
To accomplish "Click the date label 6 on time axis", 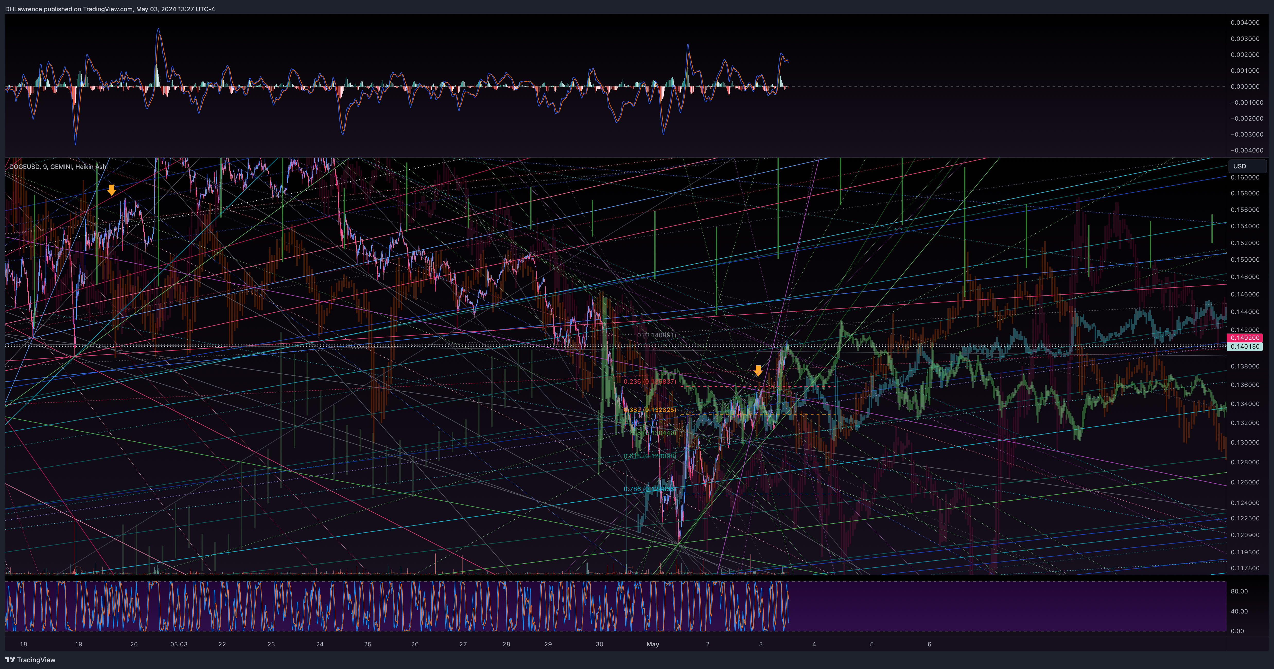I will [929, 644].
